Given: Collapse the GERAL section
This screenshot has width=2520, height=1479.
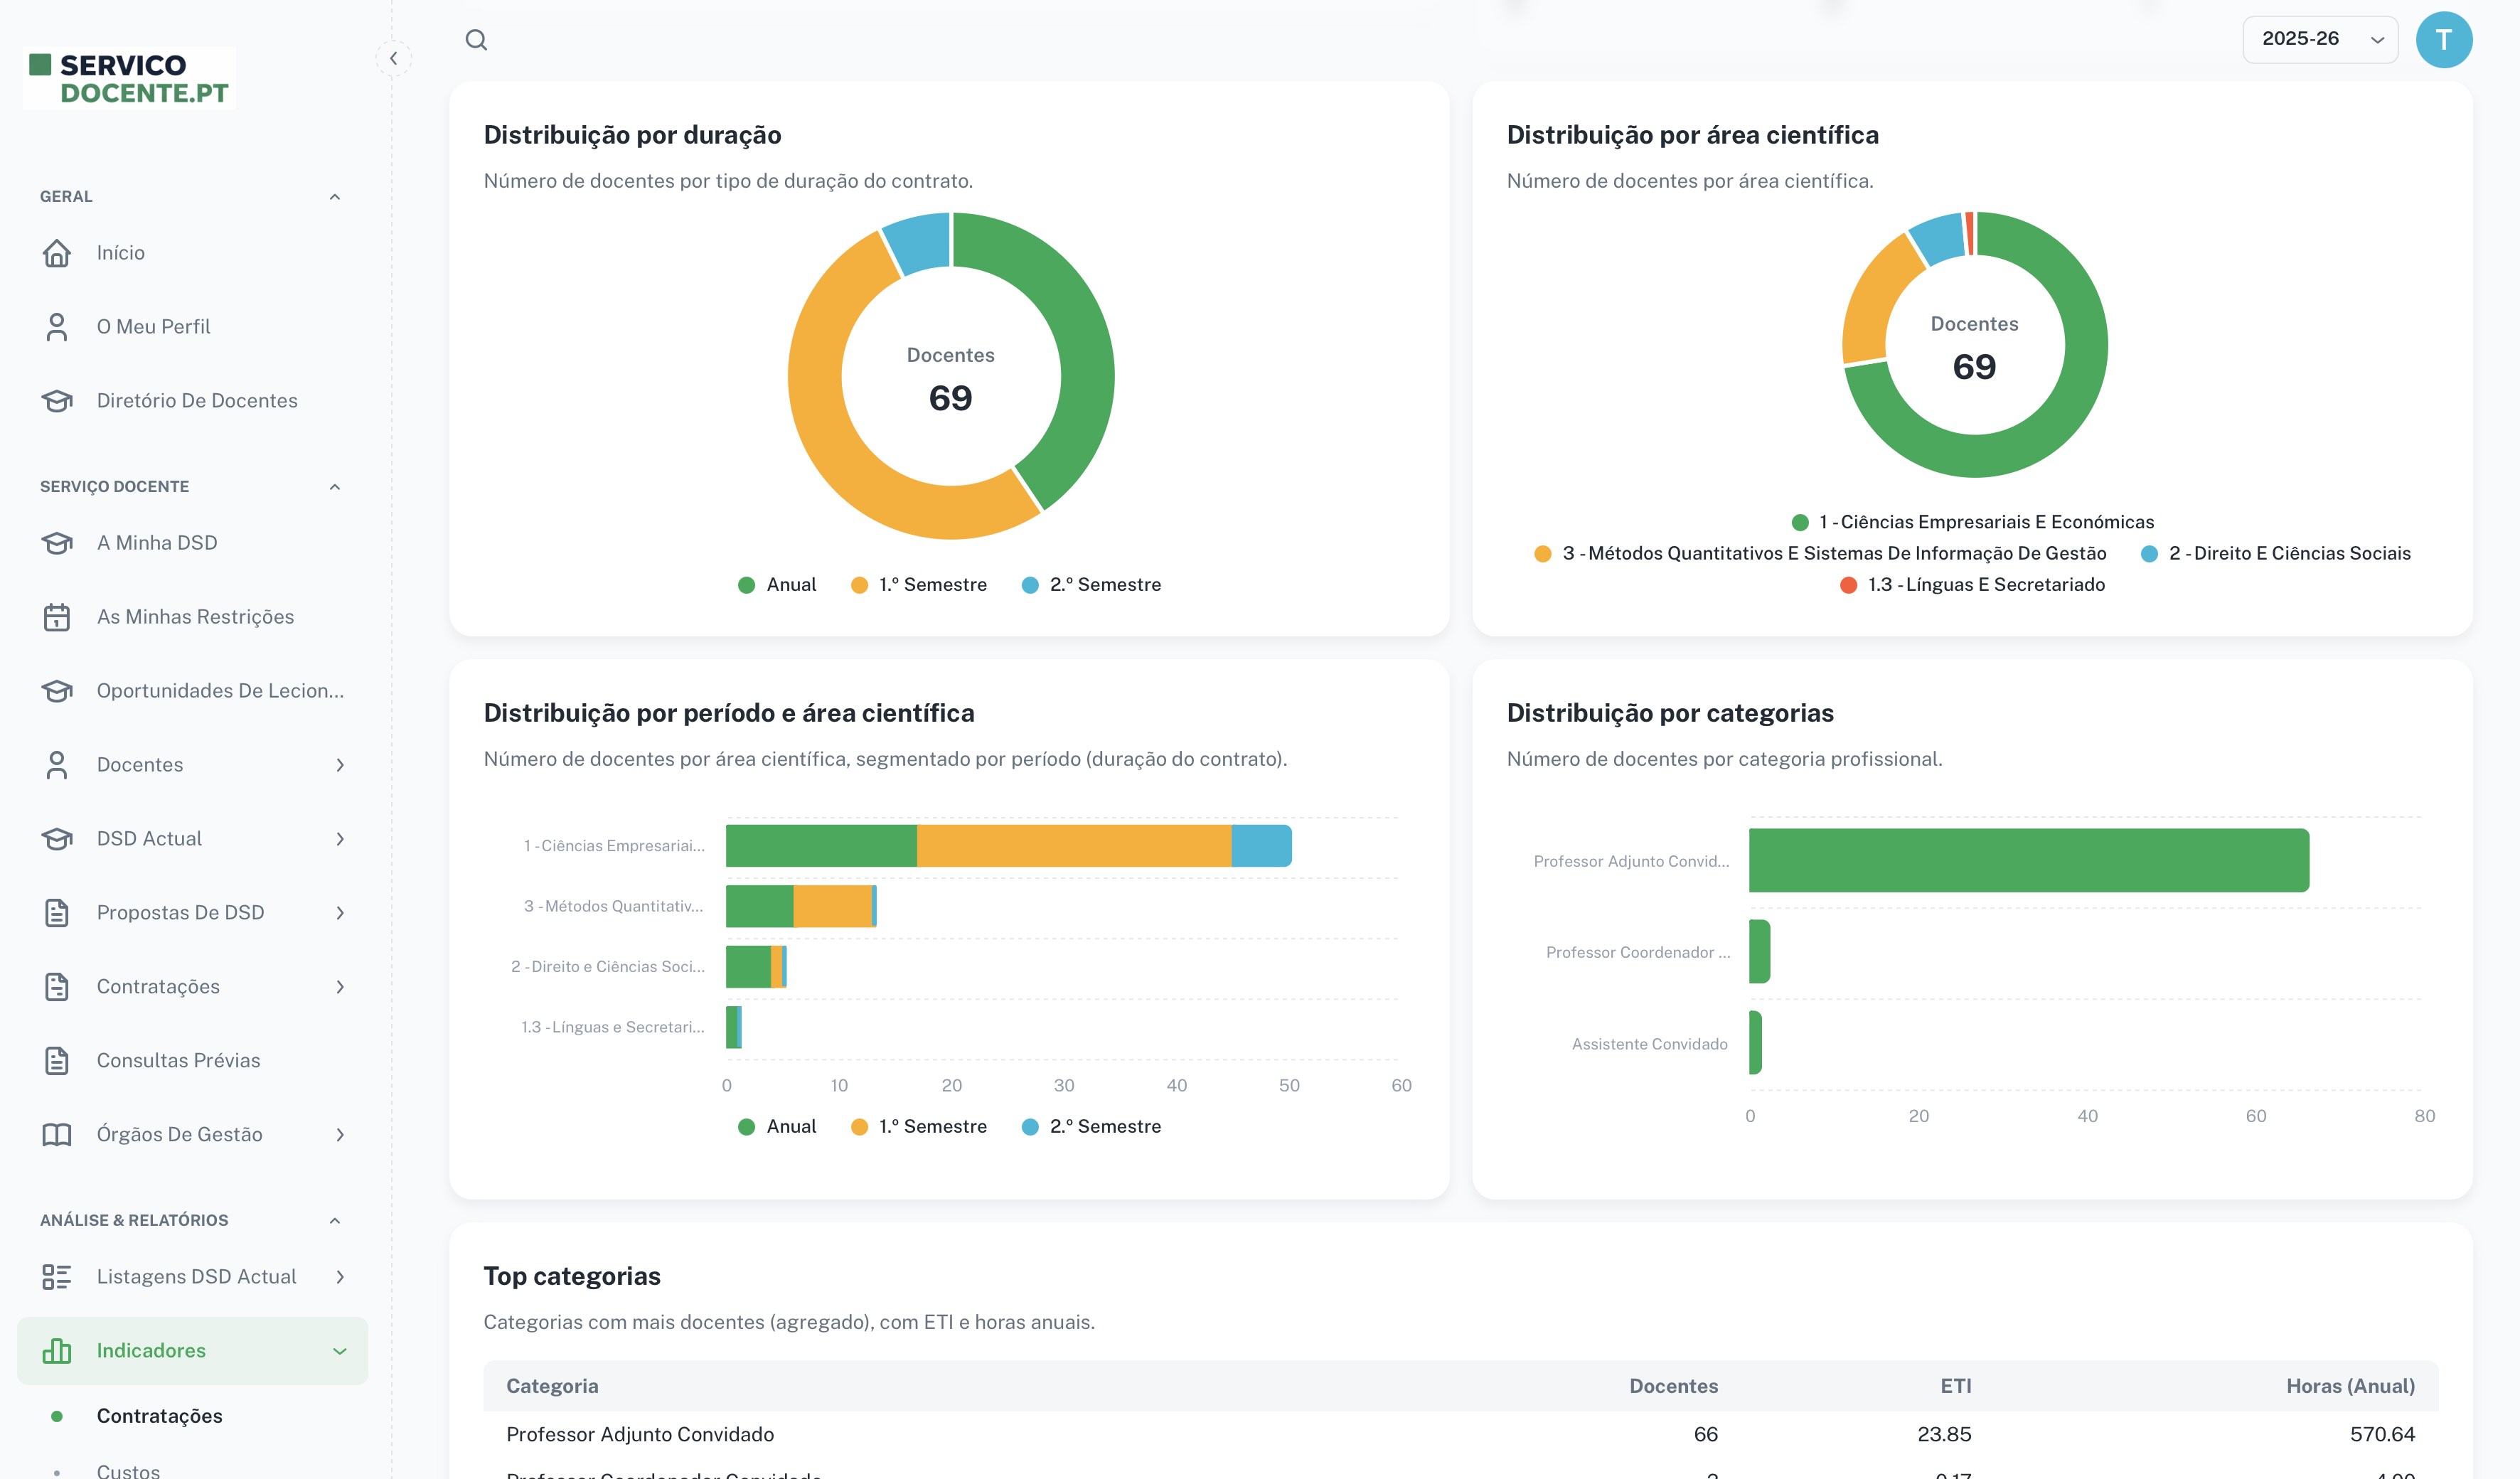Looking at the screenshot, I should [335, 197].
